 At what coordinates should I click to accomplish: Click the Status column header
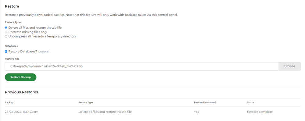tap(250, 102)
